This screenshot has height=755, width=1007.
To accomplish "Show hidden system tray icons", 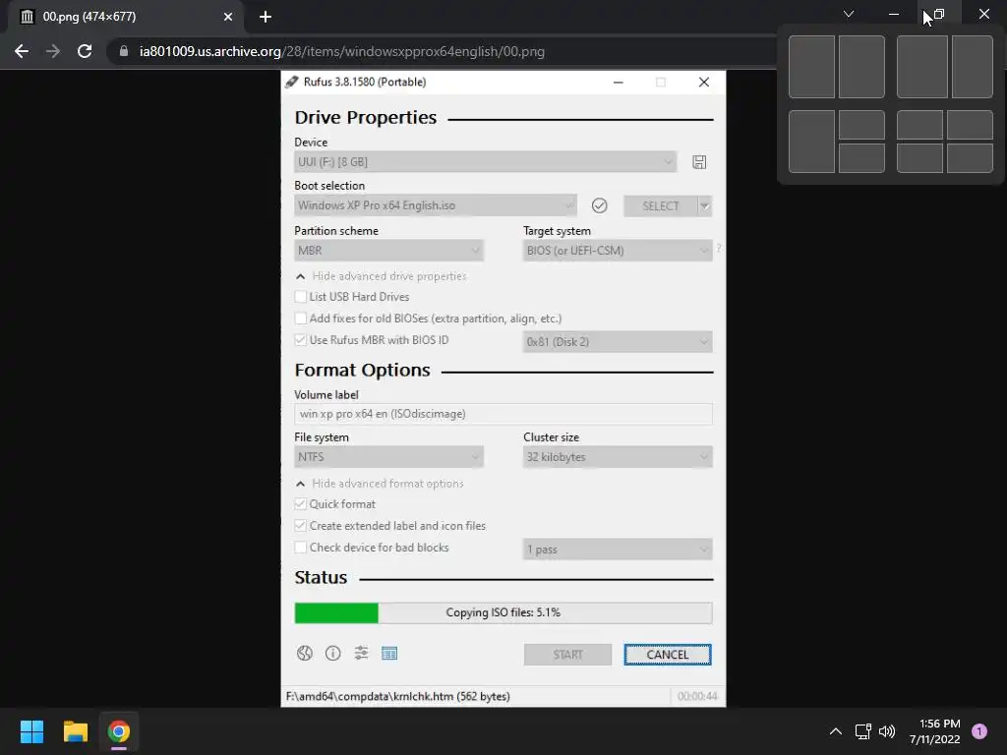I will [x=836, y=731].
